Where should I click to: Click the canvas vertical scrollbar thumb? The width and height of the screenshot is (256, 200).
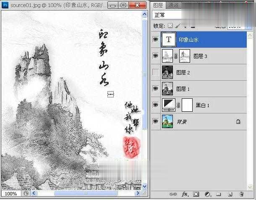click(x=144, y=74)
